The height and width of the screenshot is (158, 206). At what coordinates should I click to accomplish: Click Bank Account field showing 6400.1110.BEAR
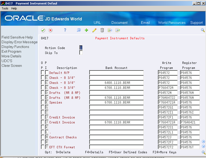point(116,83)
